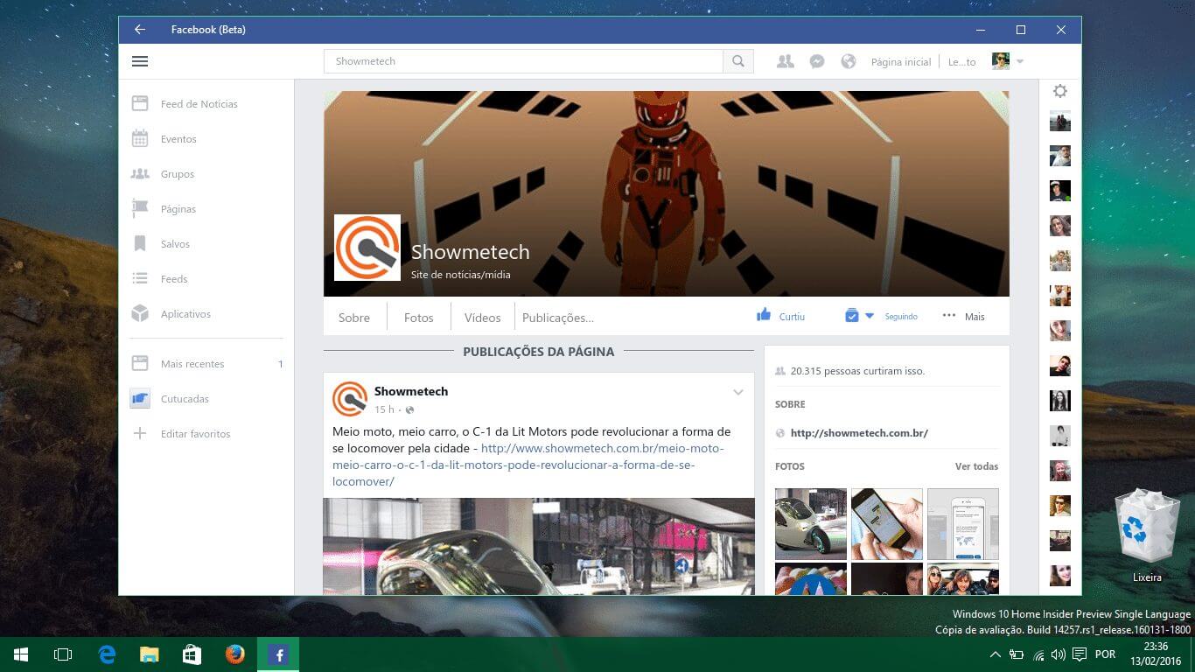Open the notifications globe icon
This screenshot has height=672, width=1195.
(848, 61)
